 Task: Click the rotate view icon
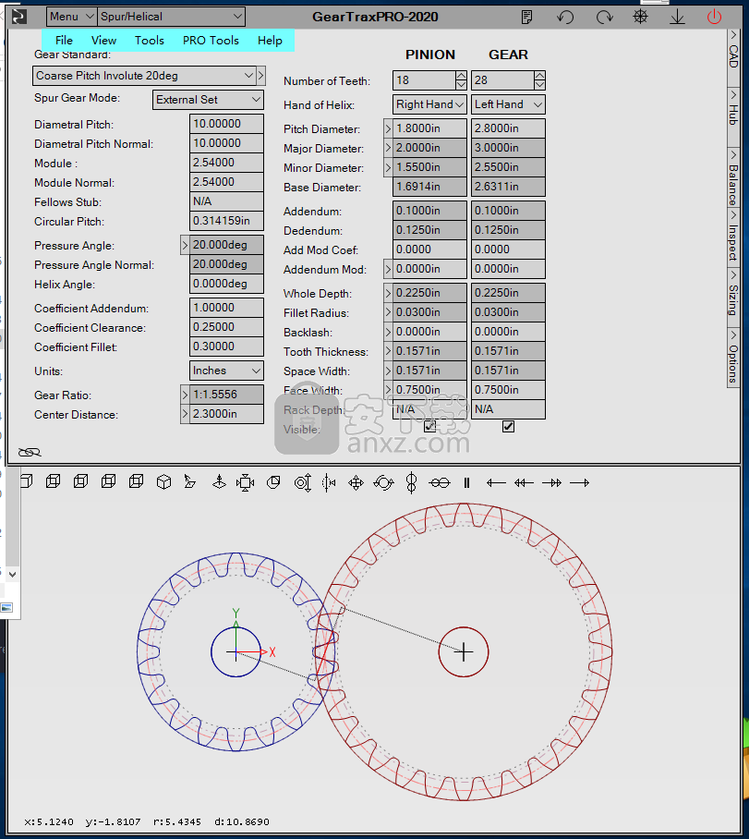383,483
